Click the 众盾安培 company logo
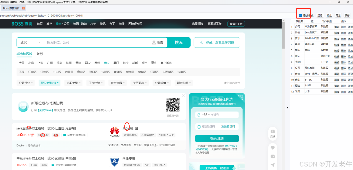Image resolution: width=353 pixels, height=170 pixels. click(114, 162)
